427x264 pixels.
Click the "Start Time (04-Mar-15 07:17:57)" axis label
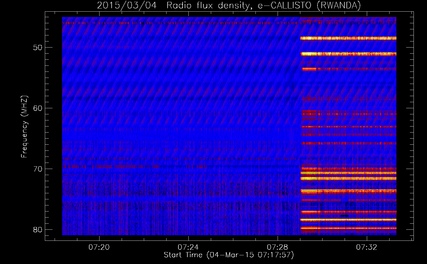tap(229, 255)
